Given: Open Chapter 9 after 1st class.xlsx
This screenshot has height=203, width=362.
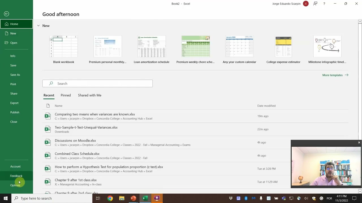Looking at the screenshot, I should pos(195,182).
